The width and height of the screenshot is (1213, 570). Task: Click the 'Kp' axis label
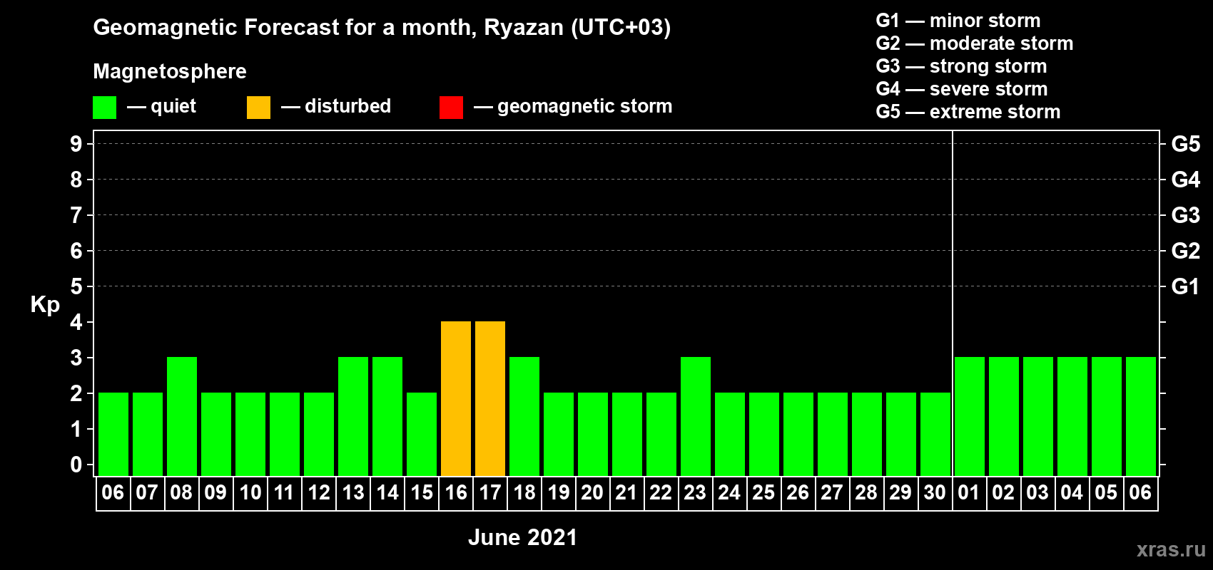click(45, 305)
